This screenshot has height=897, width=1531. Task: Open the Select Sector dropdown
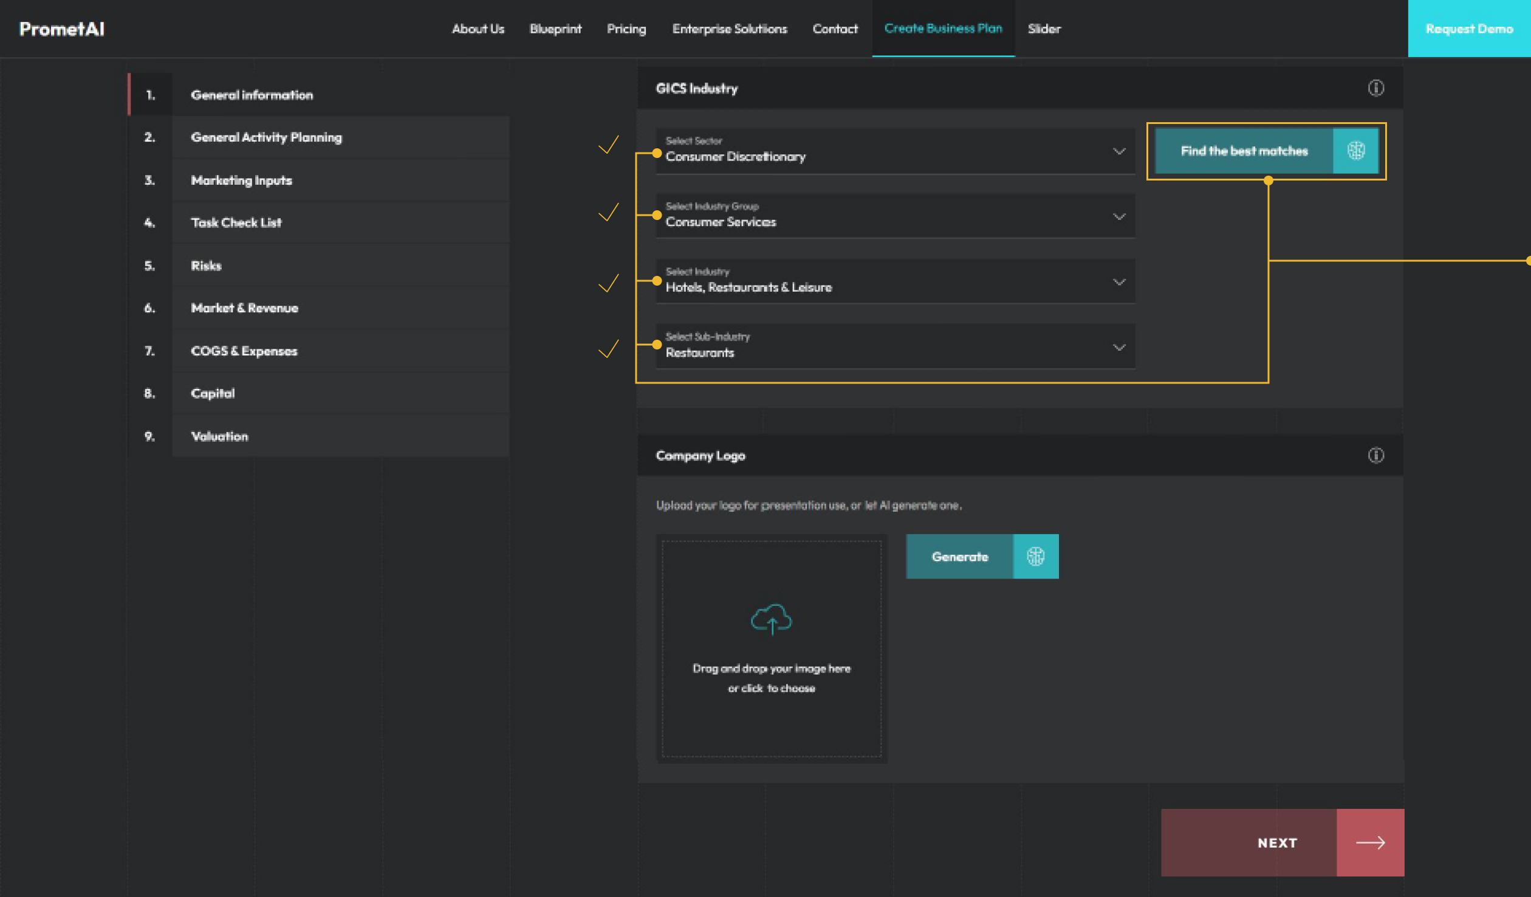[895, 151]
